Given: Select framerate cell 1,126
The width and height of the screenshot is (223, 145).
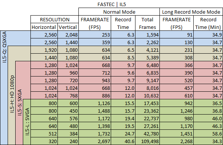Looking at the screenshot, I should [95, 103].
